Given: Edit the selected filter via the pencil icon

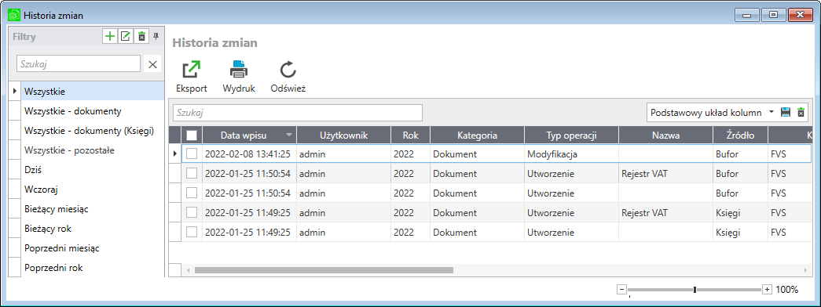Looking at the screenshot, I should pyautogui.click(x=126, y=37).
